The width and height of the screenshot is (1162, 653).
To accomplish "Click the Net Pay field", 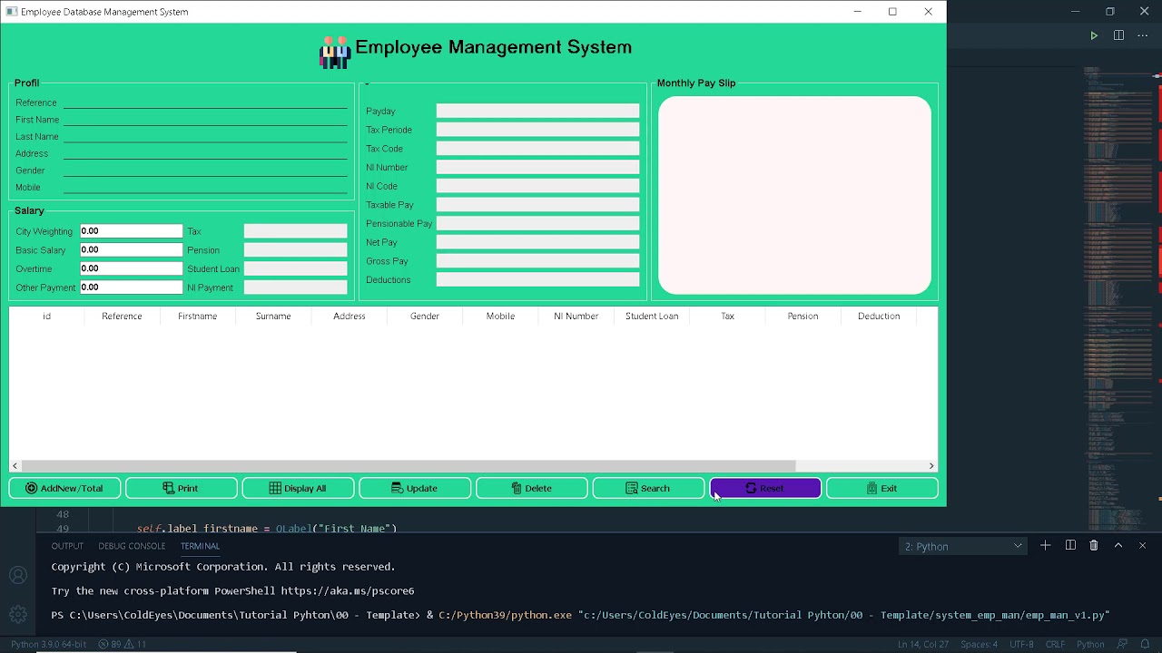I will coord(537,242).
